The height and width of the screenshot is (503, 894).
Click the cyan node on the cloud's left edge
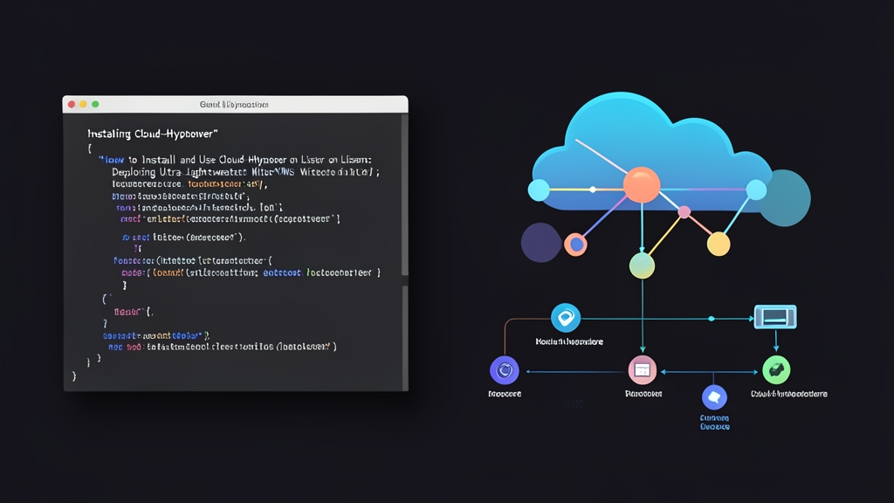[539, 189]
